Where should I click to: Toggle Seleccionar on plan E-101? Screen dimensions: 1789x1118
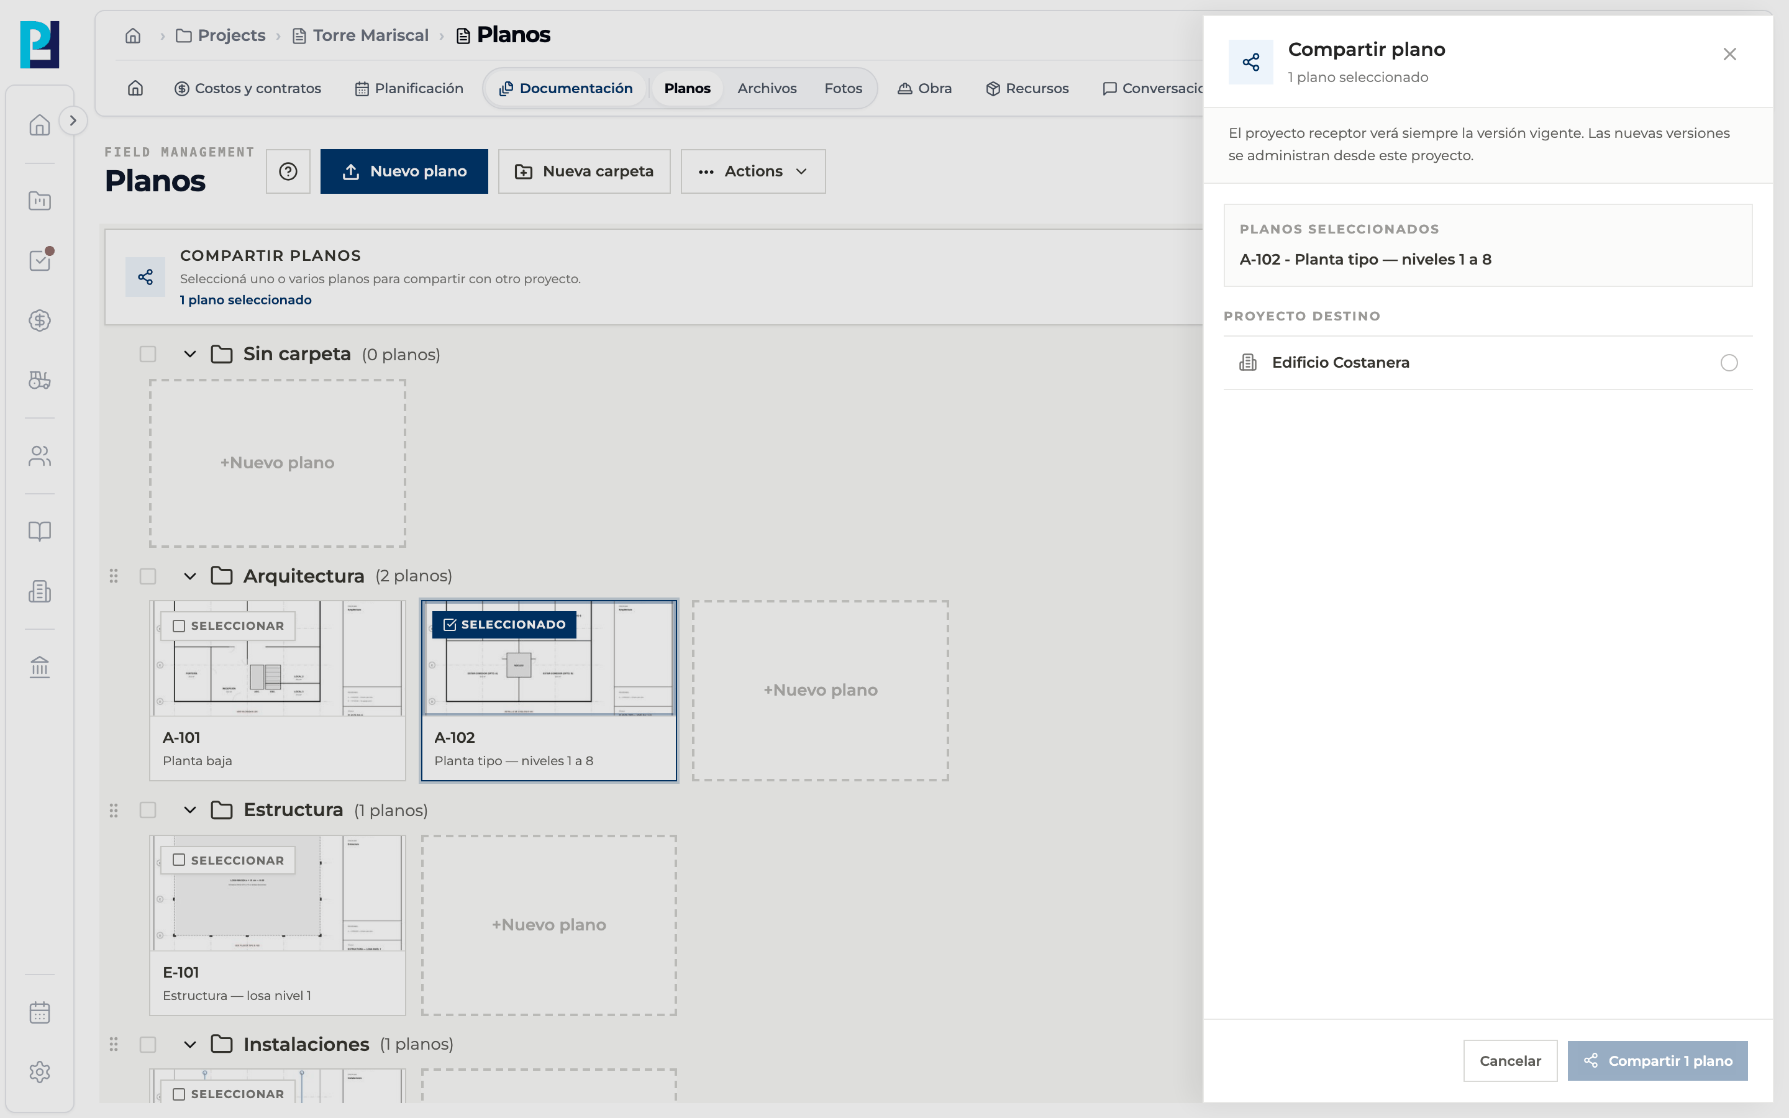pyautogui.click(x=229, y=860)
